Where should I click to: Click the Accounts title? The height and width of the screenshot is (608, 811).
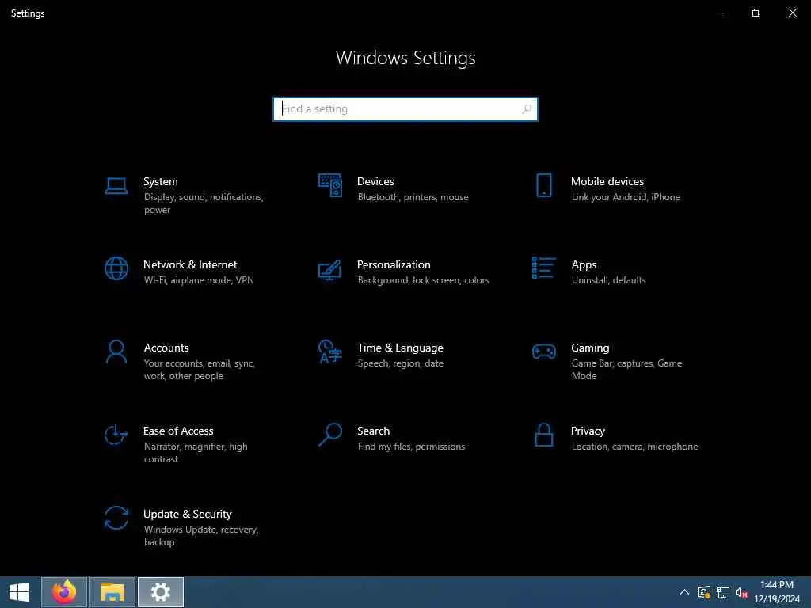[x=166, y=348]
